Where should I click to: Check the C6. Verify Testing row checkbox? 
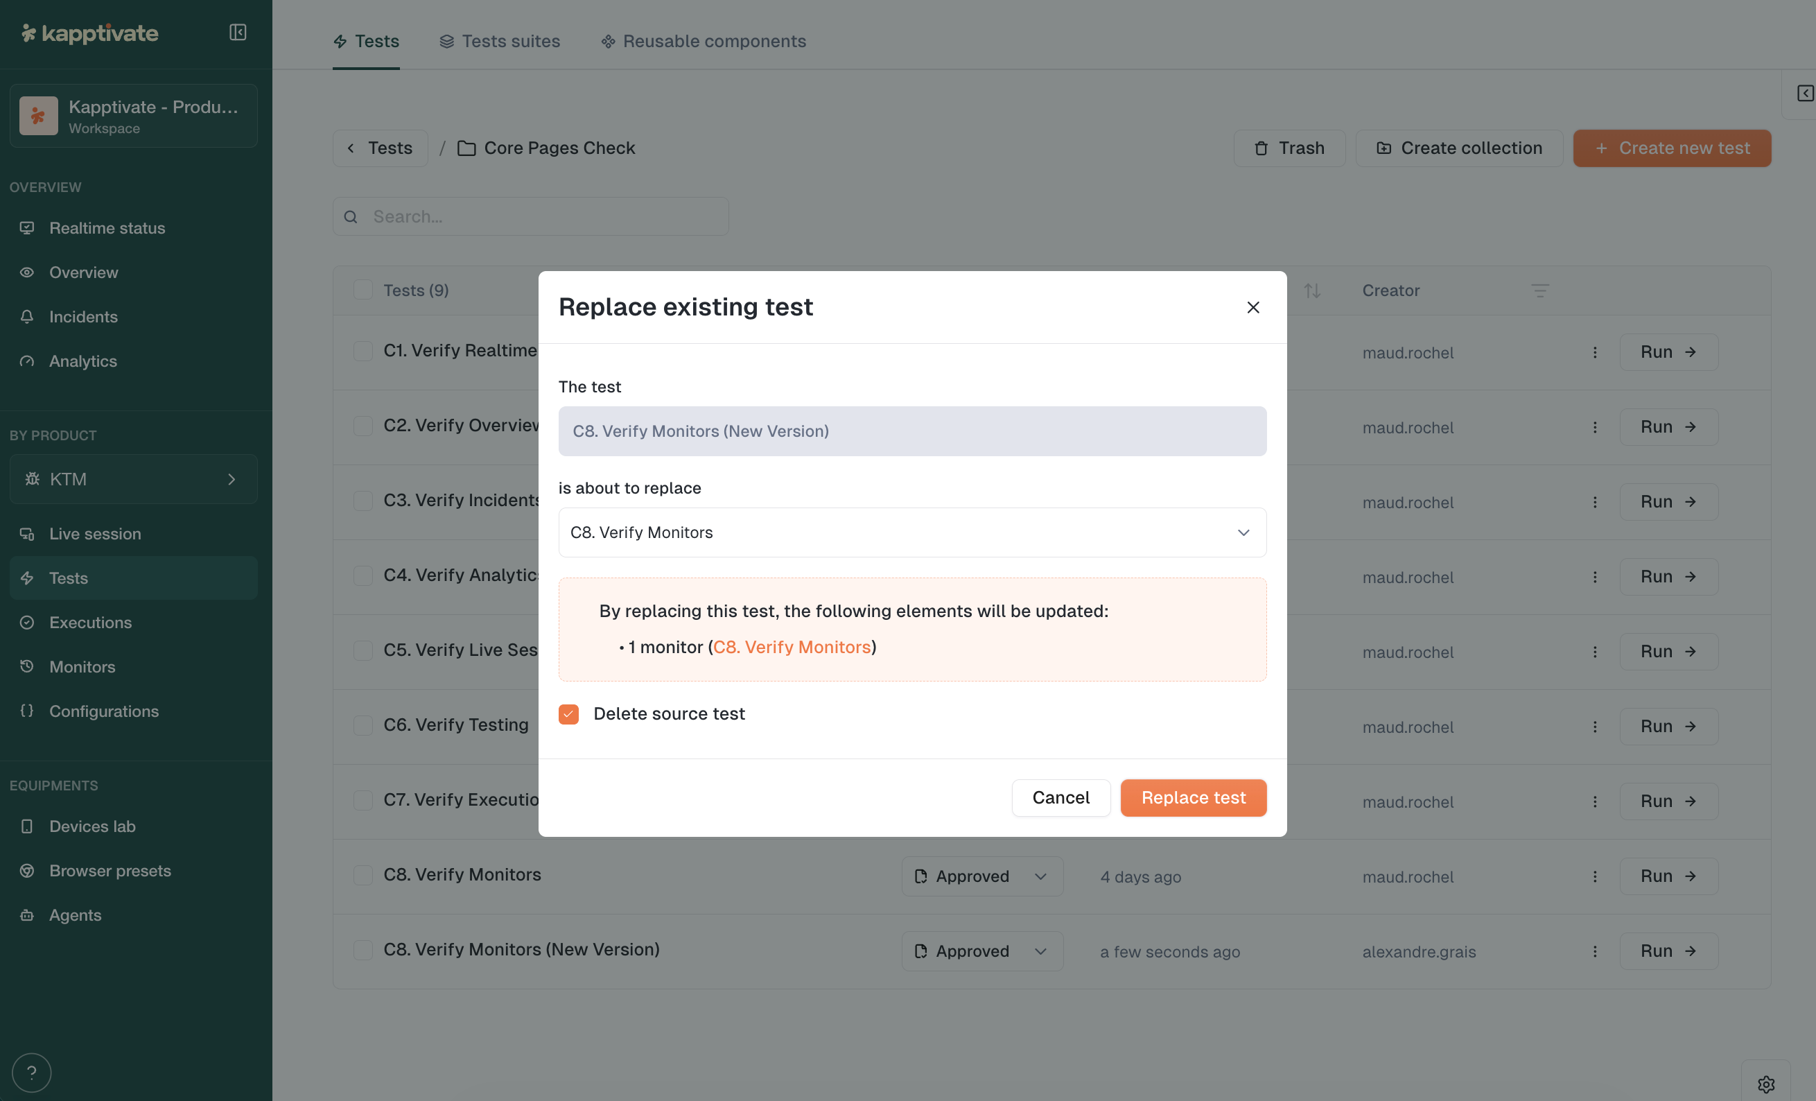pyautogui.click(x=363, y=726)
